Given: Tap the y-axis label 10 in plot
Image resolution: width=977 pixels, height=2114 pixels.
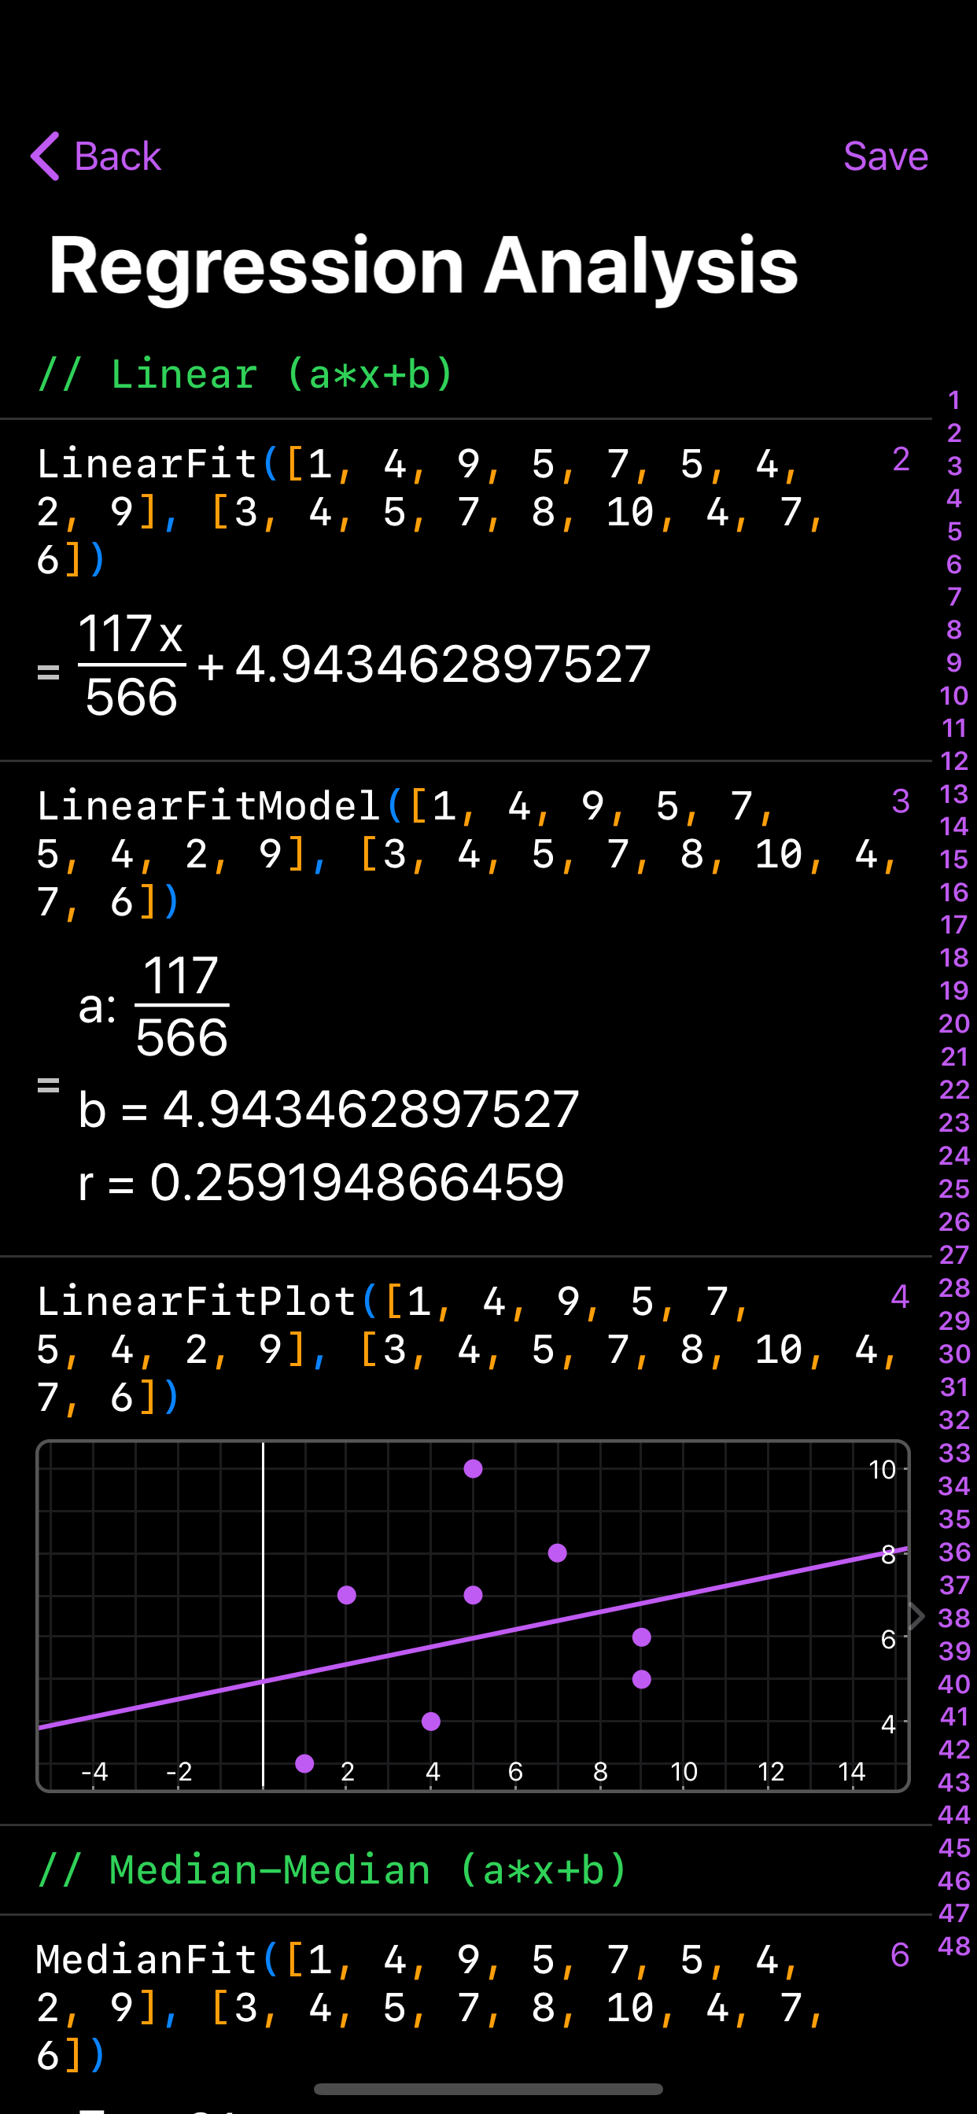Looking at the screenshot, I should click(882, 1469).
